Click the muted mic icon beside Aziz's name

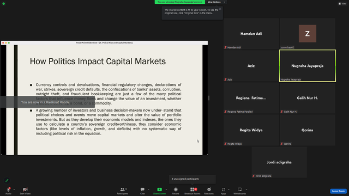[225, 79]
